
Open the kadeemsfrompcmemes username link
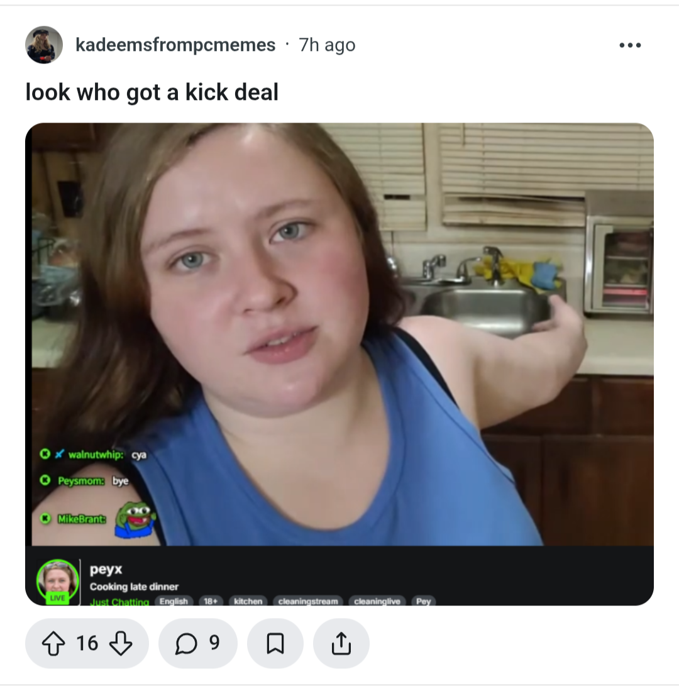pos(175,45)
